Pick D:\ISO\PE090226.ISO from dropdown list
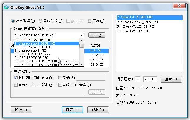This screenshot has width=190, height=120. tap(47, 58)
